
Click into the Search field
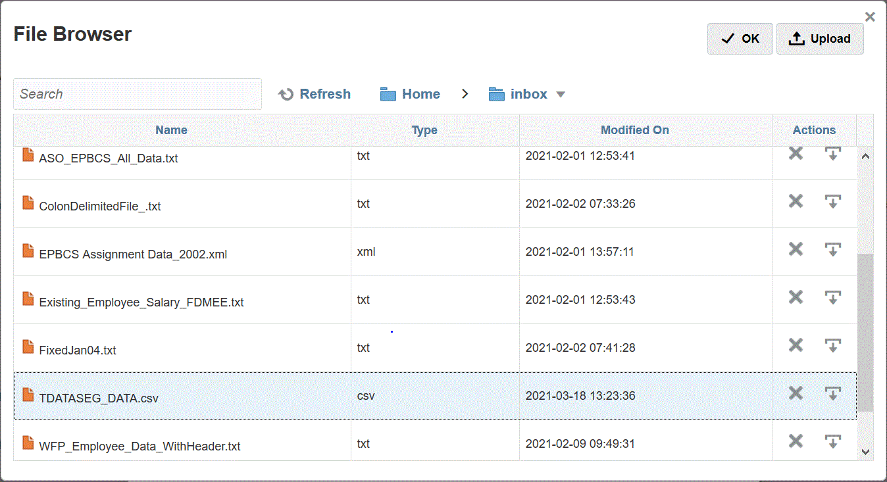137,94
